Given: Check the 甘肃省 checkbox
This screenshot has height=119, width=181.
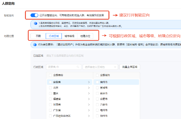Looking at the screenshot, I should point(50,105).
